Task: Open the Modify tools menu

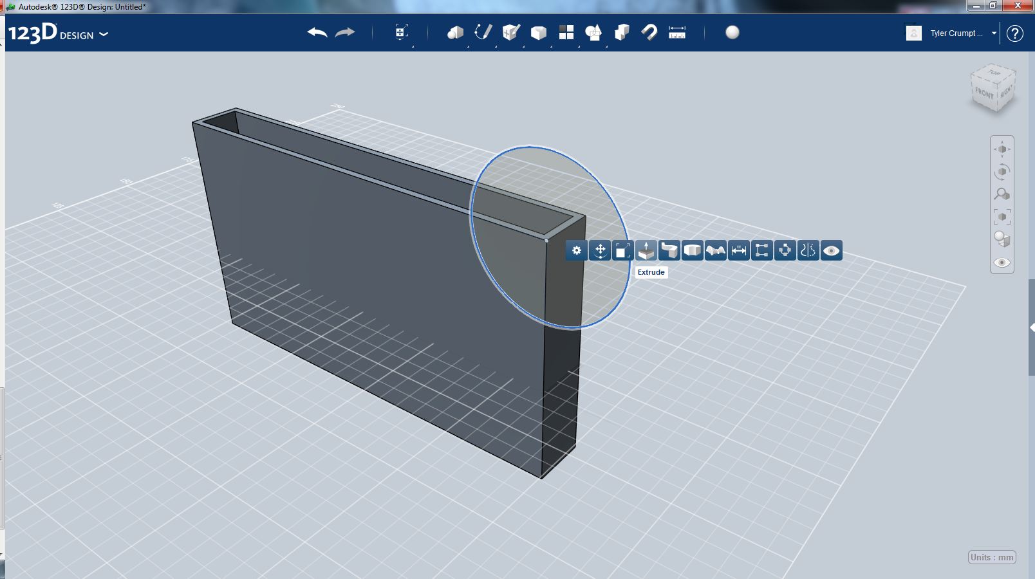Action: 539,32
